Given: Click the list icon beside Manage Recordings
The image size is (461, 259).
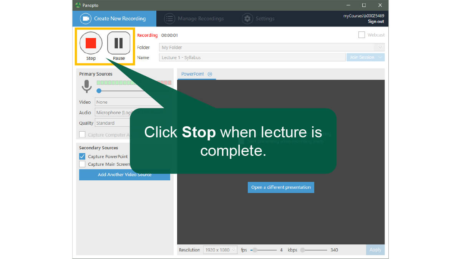Looking at the screenshot, I should tap(169, 18).
